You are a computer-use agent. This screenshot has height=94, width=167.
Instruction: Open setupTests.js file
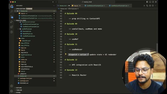point(25,69)
